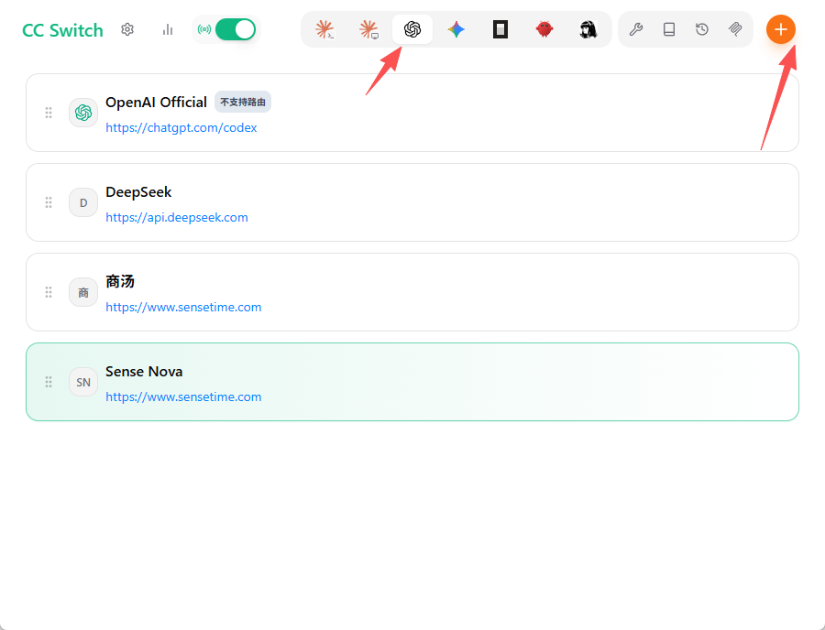Viewport: 825px width, 630px height.
Task: Grab the Sense Nova drag handle
Action: click(x=49, y=382)
